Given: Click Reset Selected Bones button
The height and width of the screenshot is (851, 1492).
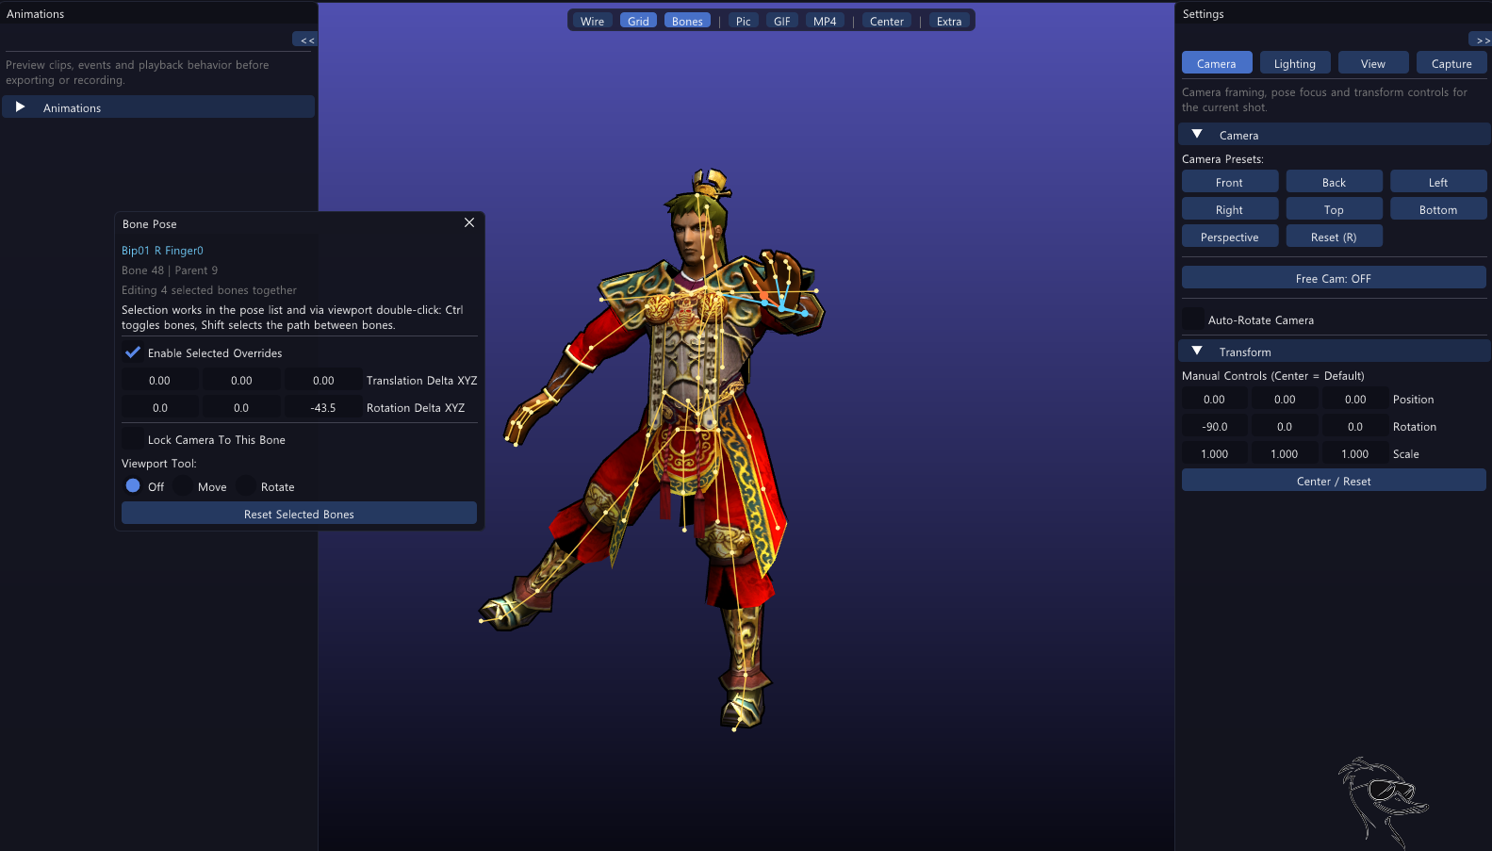Looking at the screenshot, I should pyautogui.click(x=299, y=514).
